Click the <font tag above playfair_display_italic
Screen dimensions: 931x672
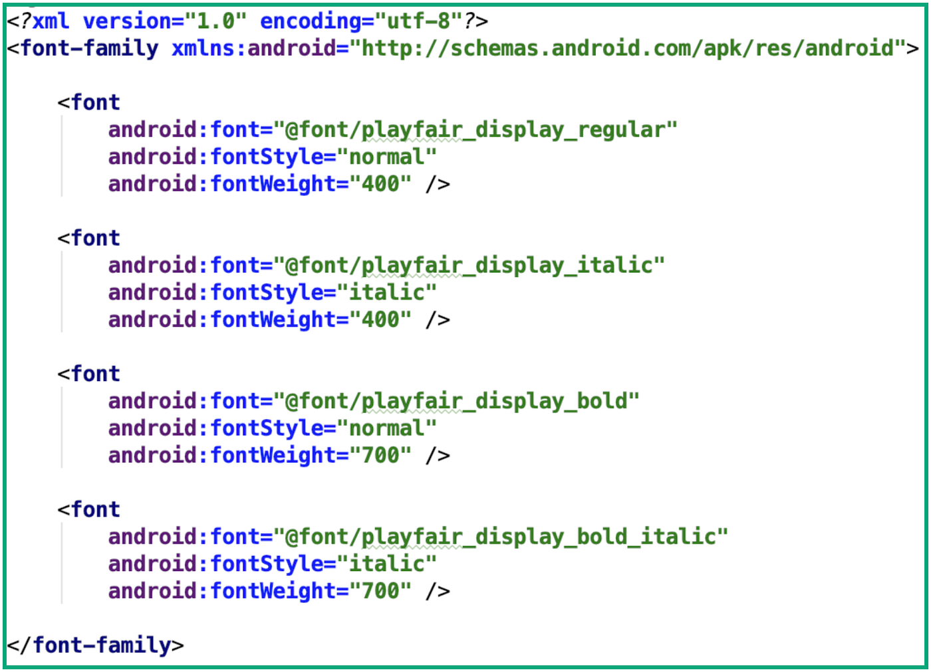pyautogui.click(x=89, y=238)
